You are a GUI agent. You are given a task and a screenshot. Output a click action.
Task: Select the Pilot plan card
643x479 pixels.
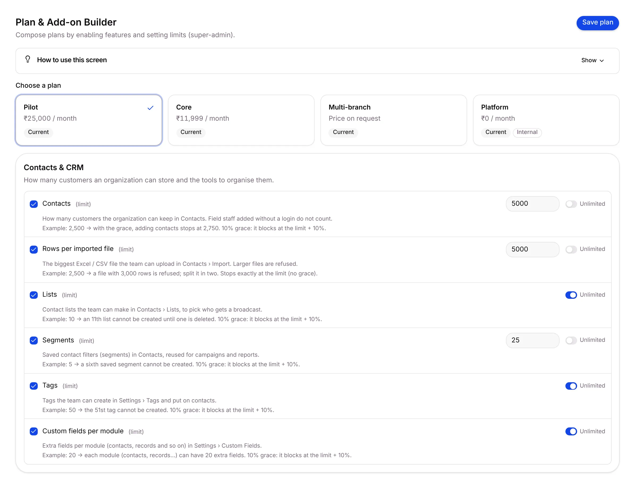point(89,120)
